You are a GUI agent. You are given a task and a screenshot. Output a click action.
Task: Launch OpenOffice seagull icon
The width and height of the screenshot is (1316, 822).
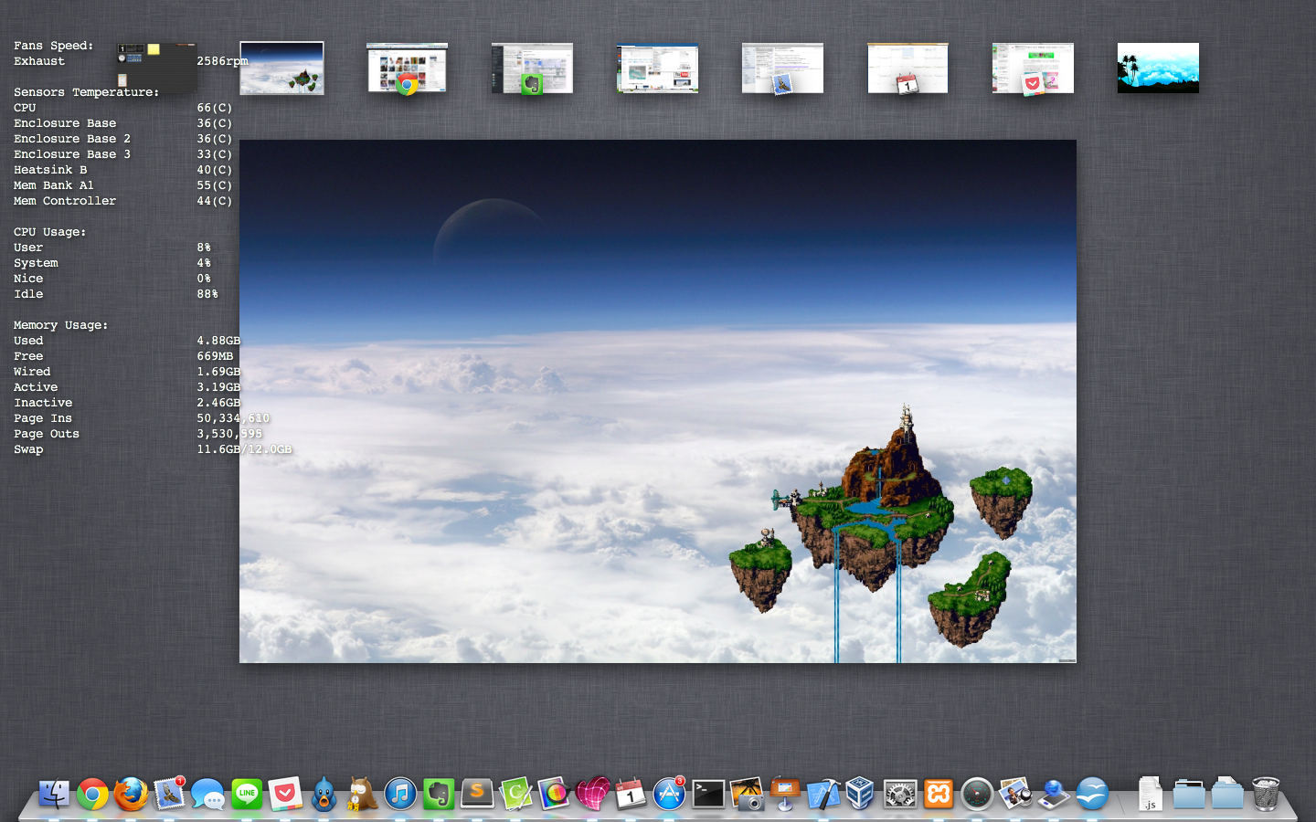[x=1092, y=794]
